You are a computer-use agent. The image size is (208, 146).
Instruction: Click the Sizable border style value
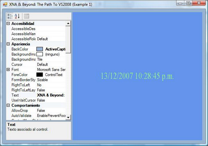pyautogui.click(x=42, y=80)
